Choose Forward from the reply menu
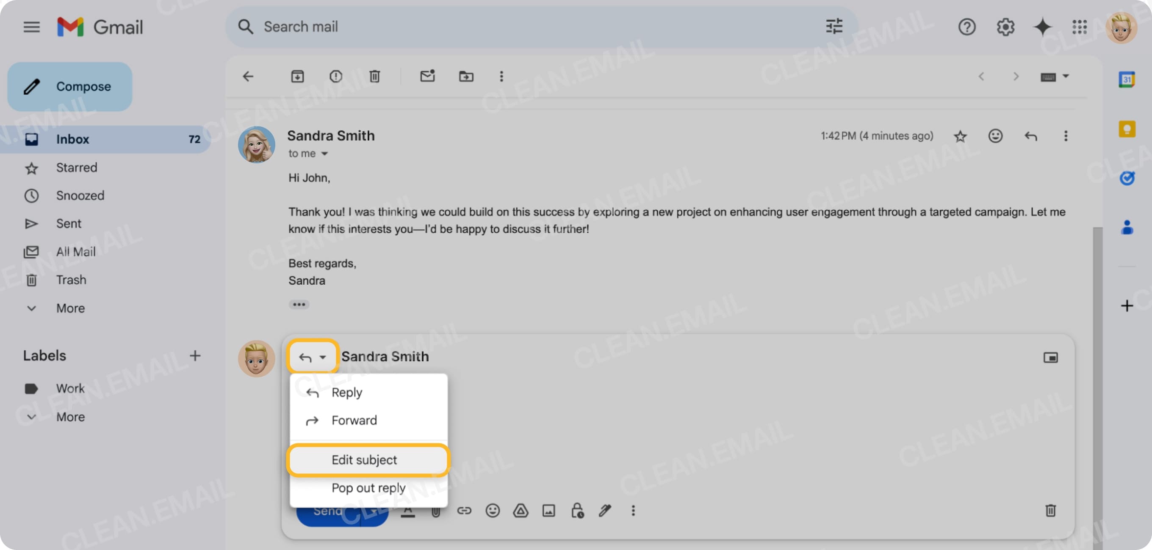 coord(354,420)
